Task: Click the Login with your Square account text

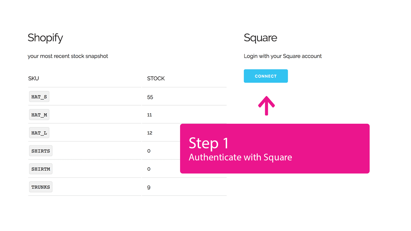Action: click(x=283, y=56)
